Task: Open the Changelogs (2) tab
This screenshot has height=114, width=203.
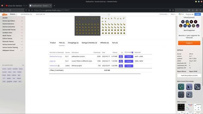Action: pos(73,43)
